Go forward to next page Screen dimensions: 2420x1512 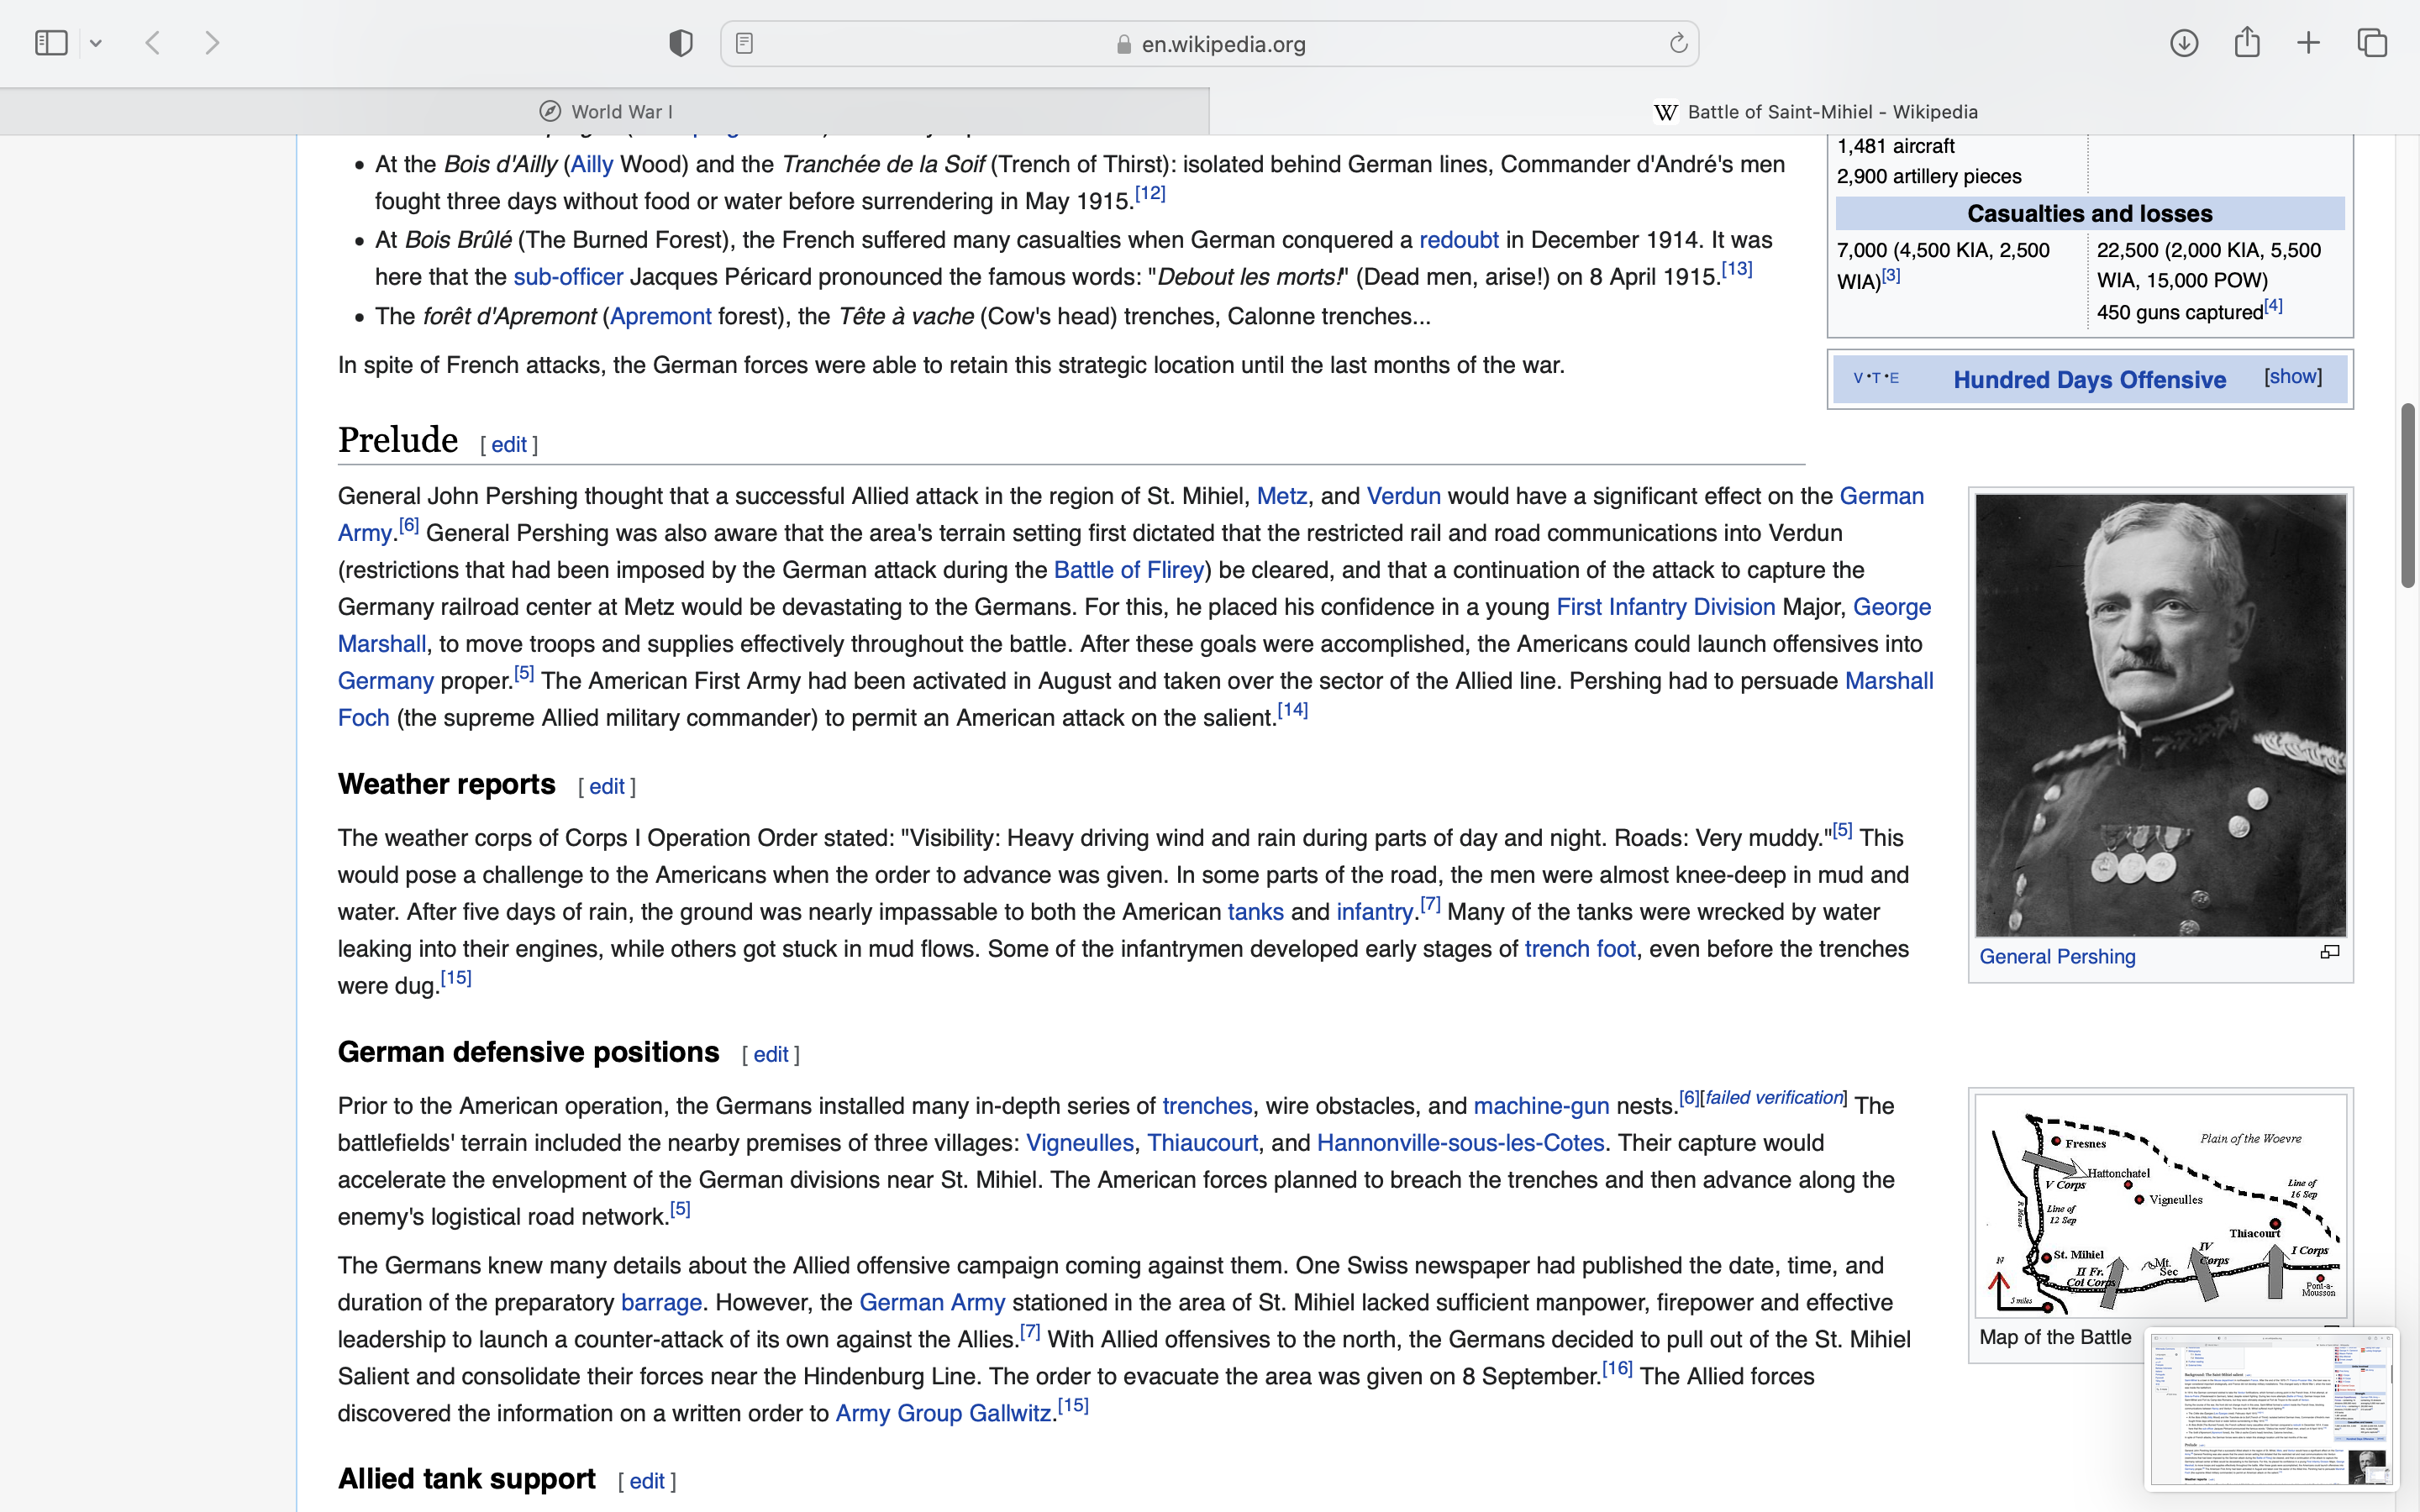tap(212, 43)
